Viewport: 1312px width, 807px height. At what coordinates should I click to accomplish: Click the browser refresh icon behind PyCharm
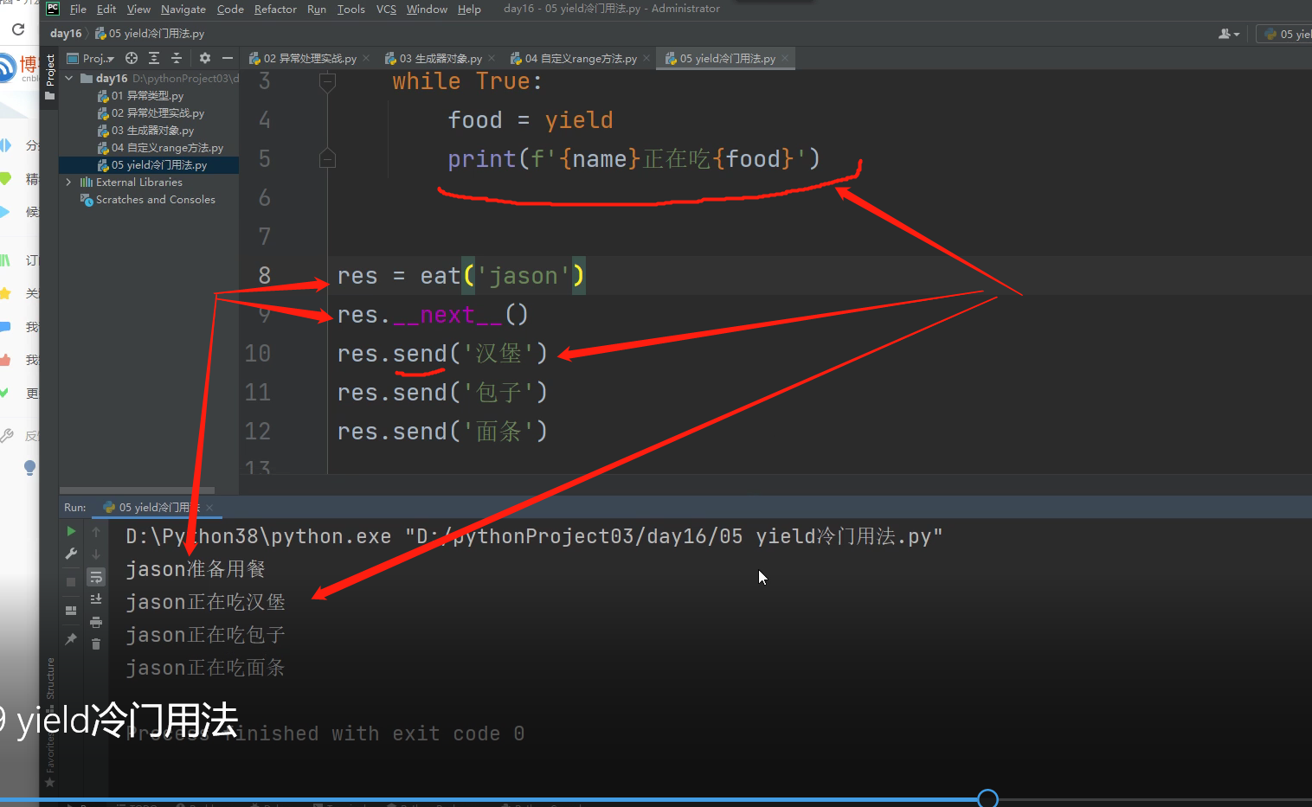click(18, 29)
